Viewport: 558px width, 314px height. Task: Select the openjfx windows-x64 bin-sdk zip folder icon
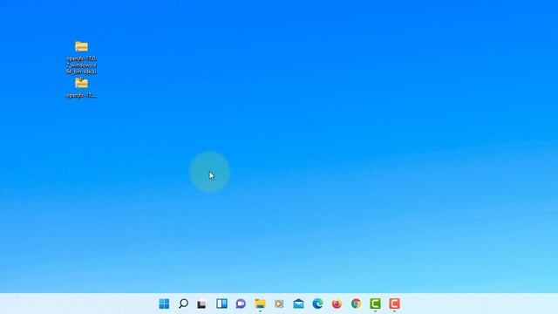pos(81,46)
